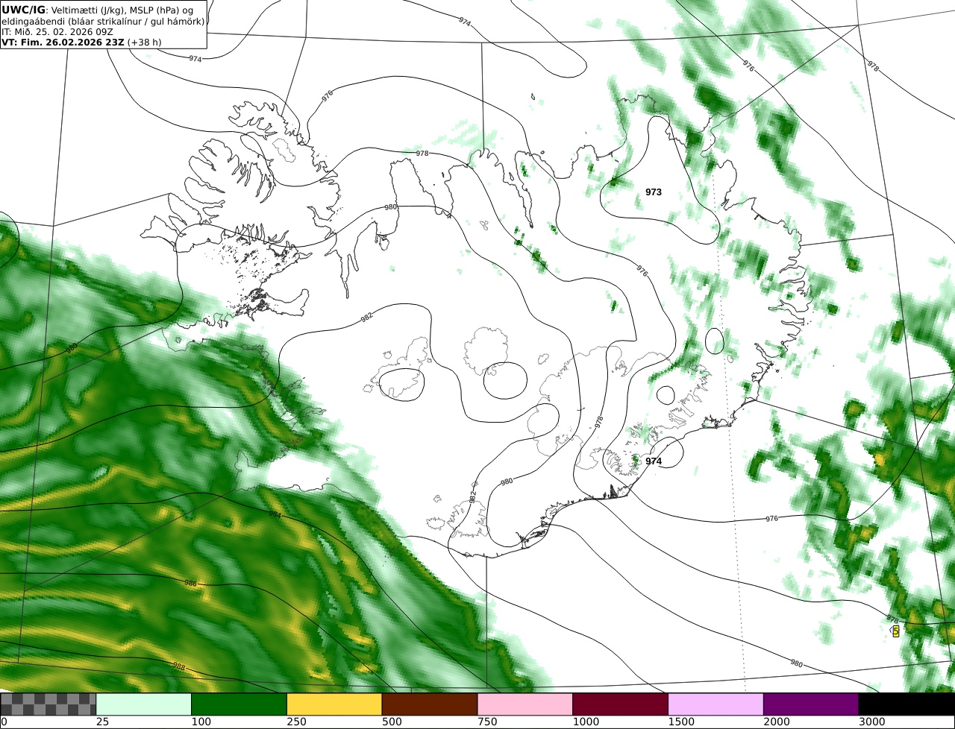Screen dimensions: 955x729
Task: Click the legend value 3000
Action: pos(871,722)
